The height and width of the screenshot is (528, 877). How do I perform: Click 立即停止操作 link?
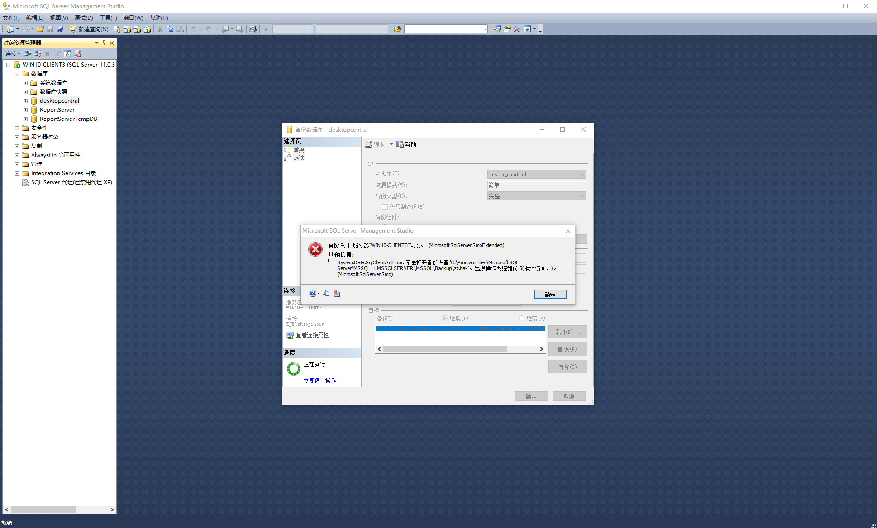pos(319,381)
